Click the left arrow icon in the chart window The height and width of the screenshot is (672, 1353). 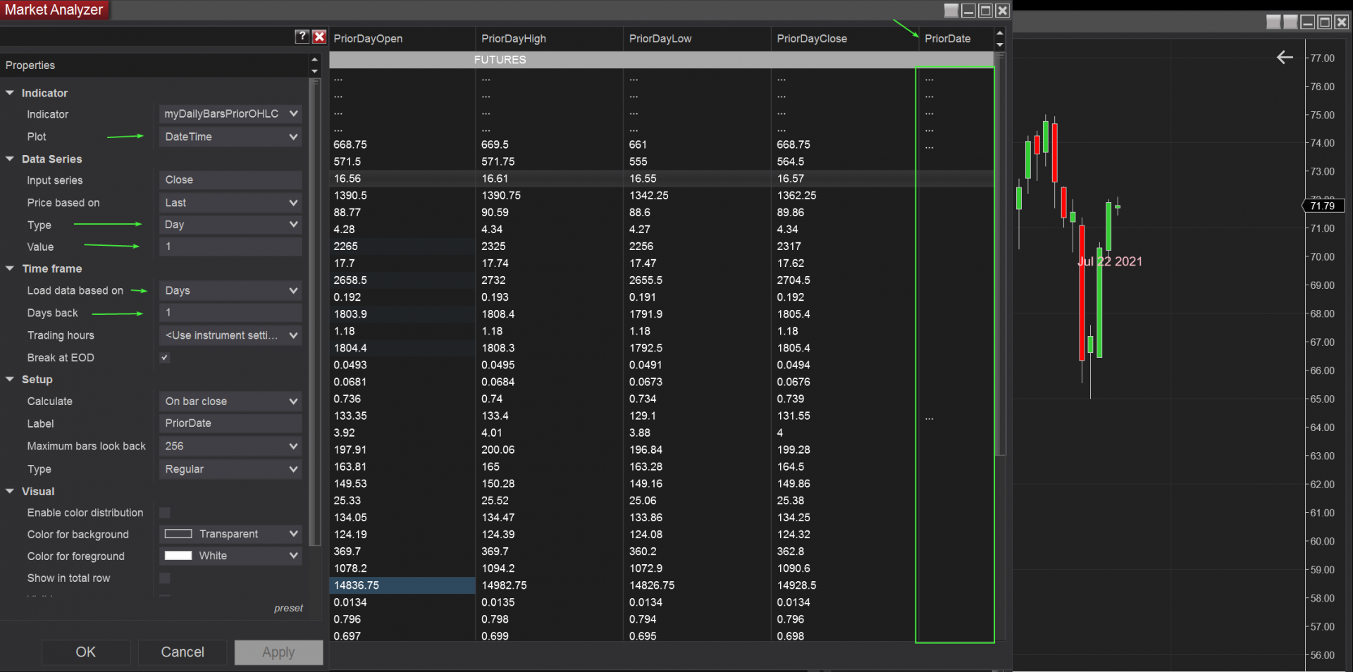[x=1285, y=58]
